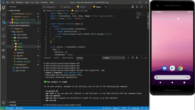Open the Edit menu
Viewport: 195px width, 110px height.
coord(12,2)
